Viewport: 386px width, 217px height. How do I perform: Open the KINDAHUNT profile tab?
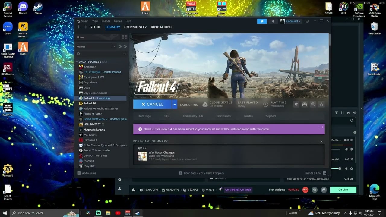161,27
